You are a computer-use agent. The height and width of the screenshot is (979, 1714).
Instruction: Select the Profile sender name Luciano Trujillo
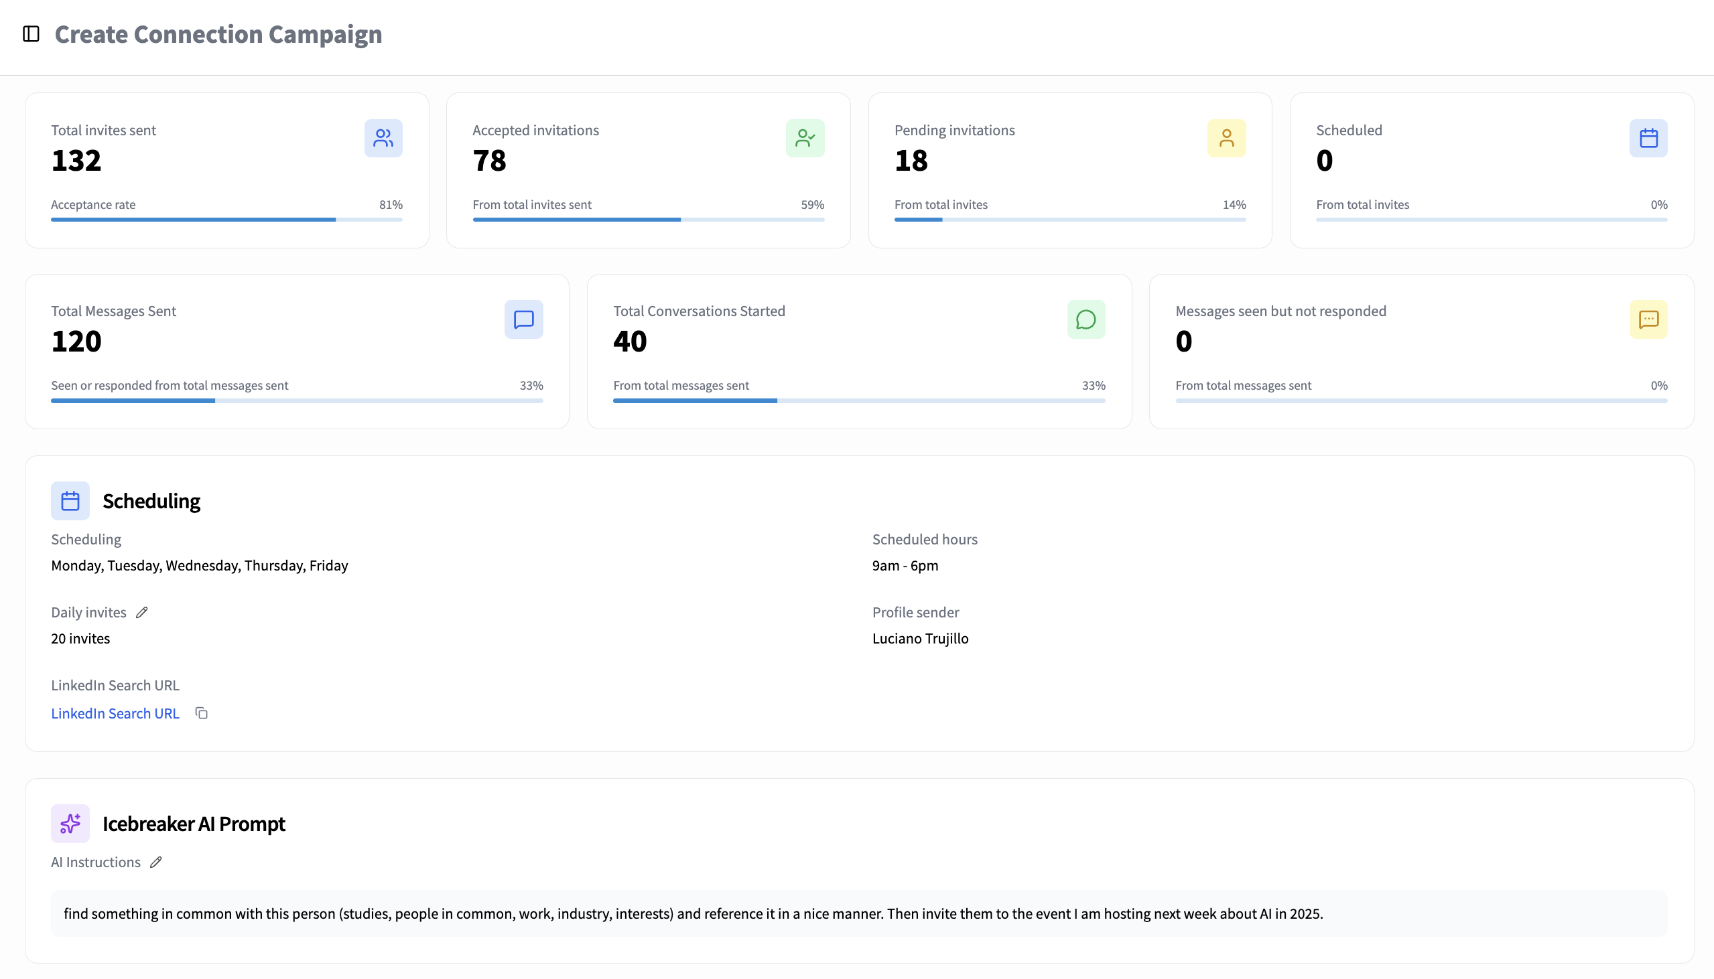pyautogui.click(x=920, y=638)
